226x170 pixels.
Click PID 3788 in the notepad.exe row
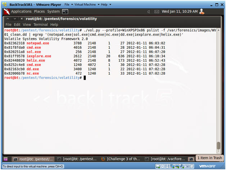click(77, 43)
